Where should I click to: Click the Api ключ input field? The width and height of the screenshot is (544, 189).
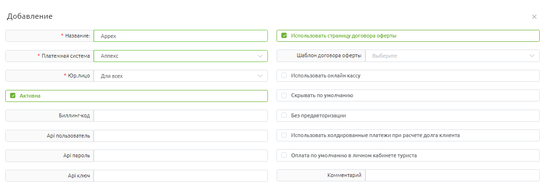coord(181,176)
